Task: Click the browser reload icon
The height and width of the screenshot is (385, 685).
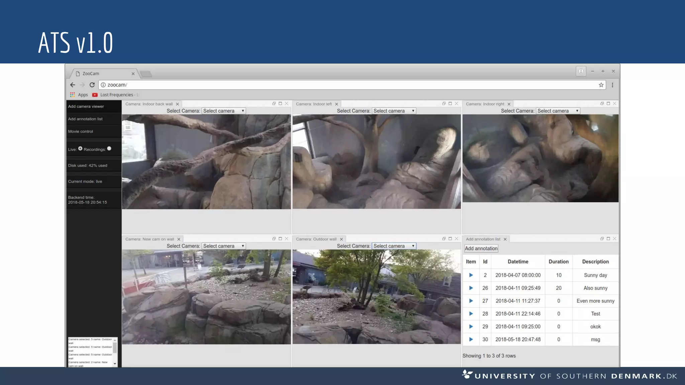Action: coord(92,85)
